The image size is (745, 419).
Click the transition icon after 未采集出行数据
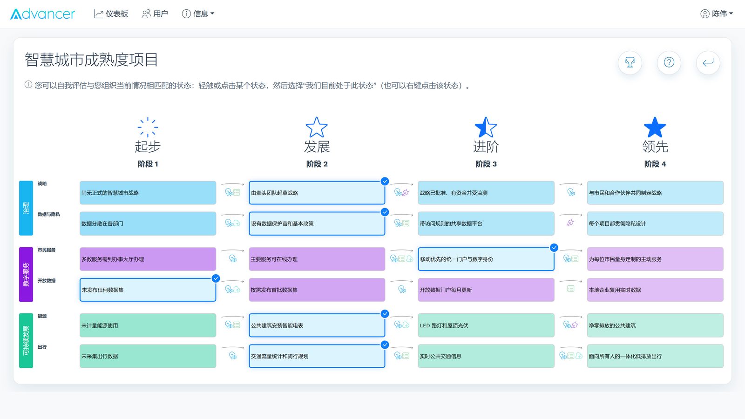(233, 356)
